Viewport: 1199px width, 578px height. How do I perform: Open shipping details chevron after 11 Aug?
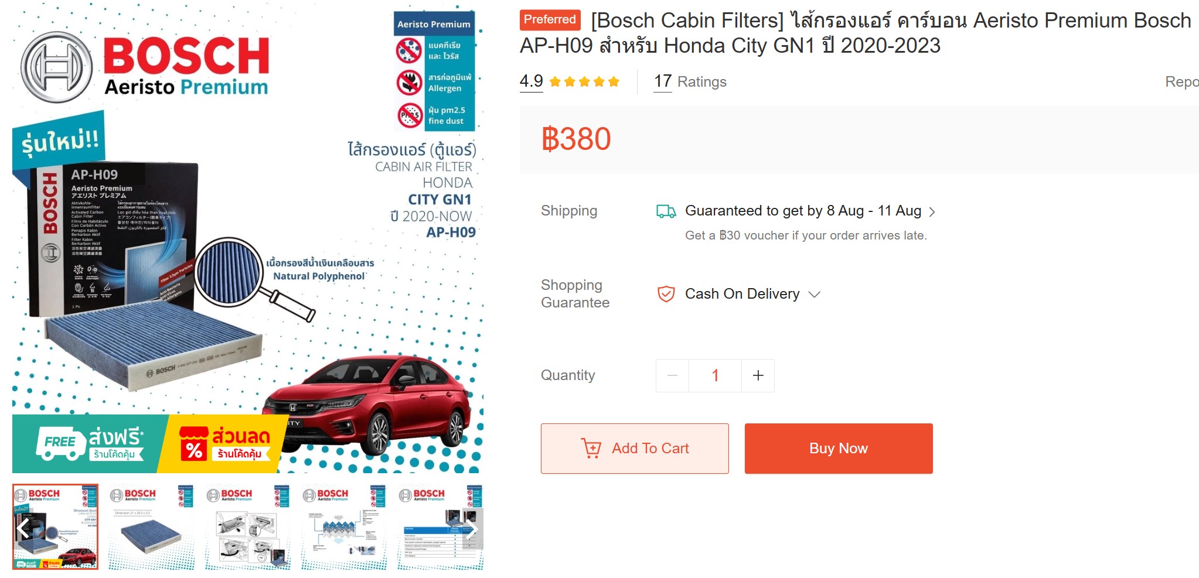(932, 211)
